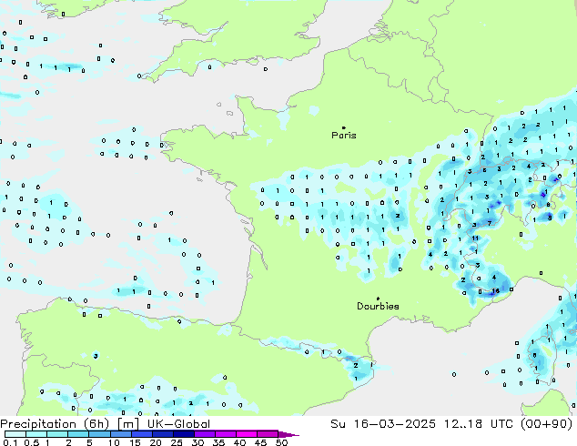577x446 pixels.
Task: Click the '(00+90)' forecast offset text
Action: pyautogui.click(x=545, y=424)
